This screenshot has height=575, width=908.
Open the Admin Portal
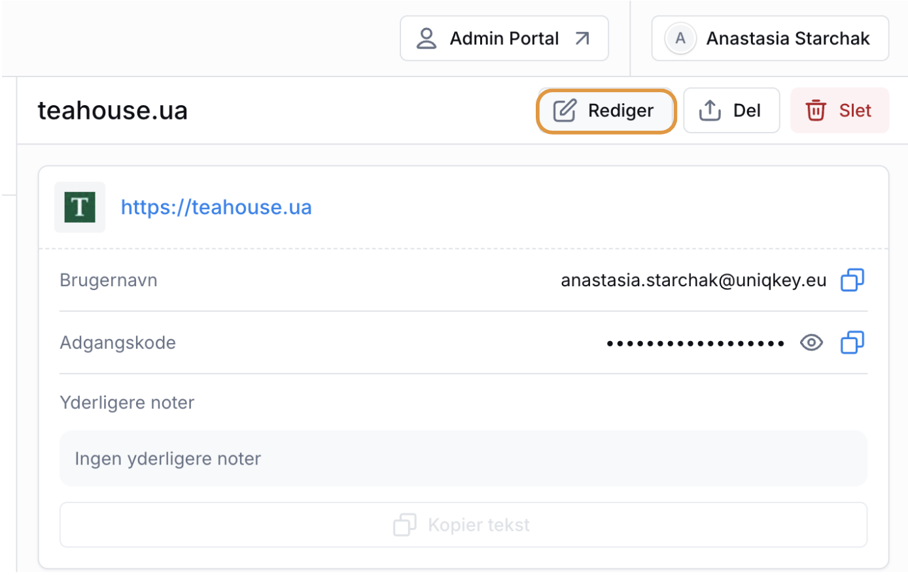coord(504,39)
